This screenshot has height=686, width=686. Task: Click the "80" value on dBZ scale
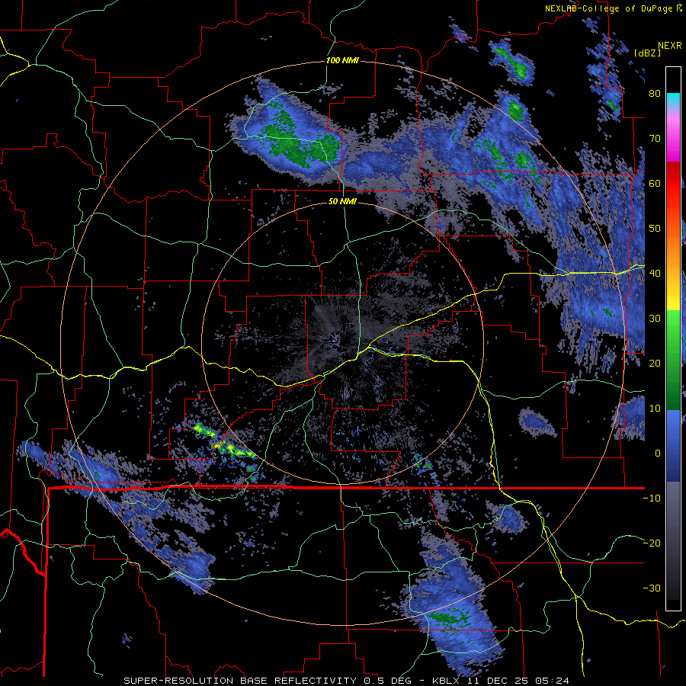coord(655,93)
